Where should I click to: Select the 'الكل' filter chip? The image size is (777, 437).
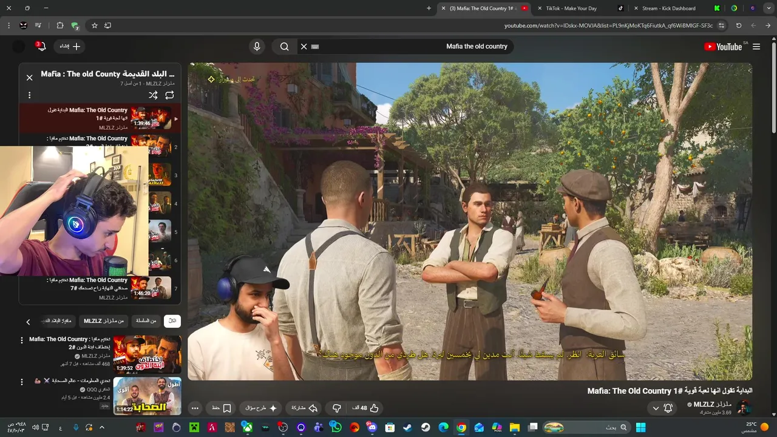172,321
